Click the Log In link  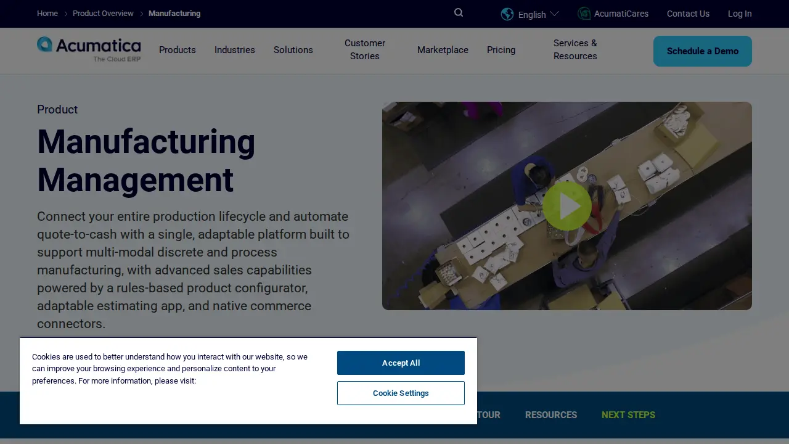coord(740,14)
